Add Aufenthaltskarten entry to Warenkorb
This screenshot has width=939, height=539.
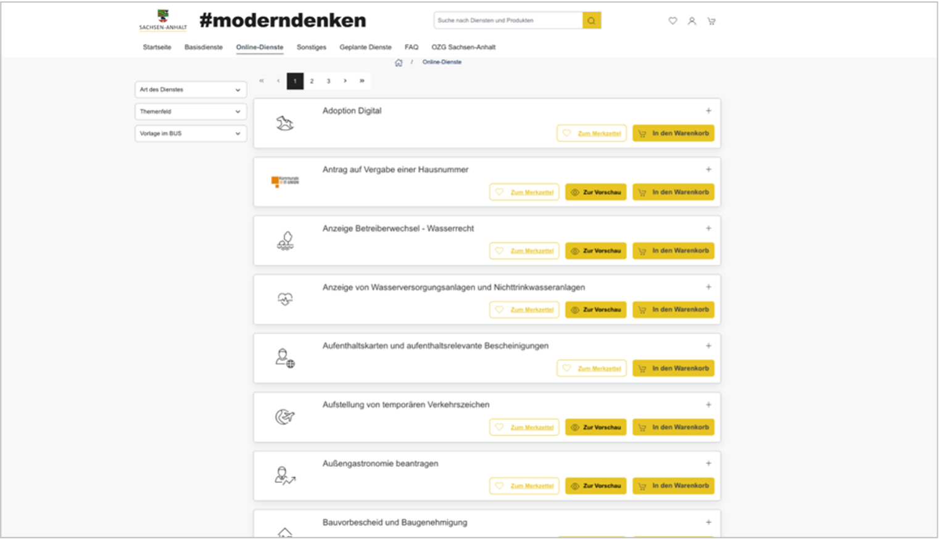674,368
